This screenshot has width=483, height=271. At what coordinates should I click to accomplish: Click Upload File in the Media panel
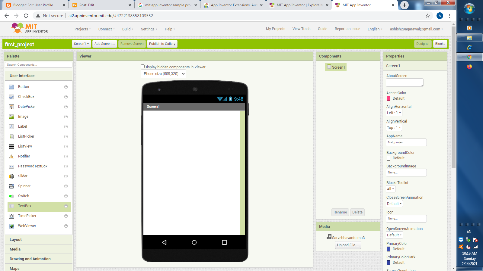click(348, 245)
